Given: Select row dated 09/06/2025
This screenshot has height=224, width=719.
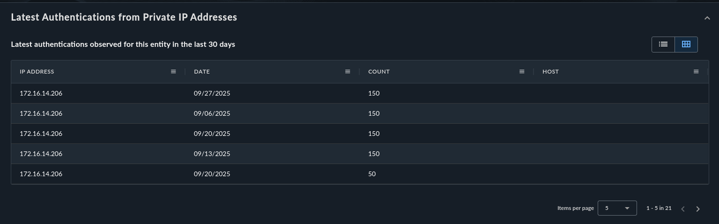Looking at the screenshot, I should click(x=212, y=113).
